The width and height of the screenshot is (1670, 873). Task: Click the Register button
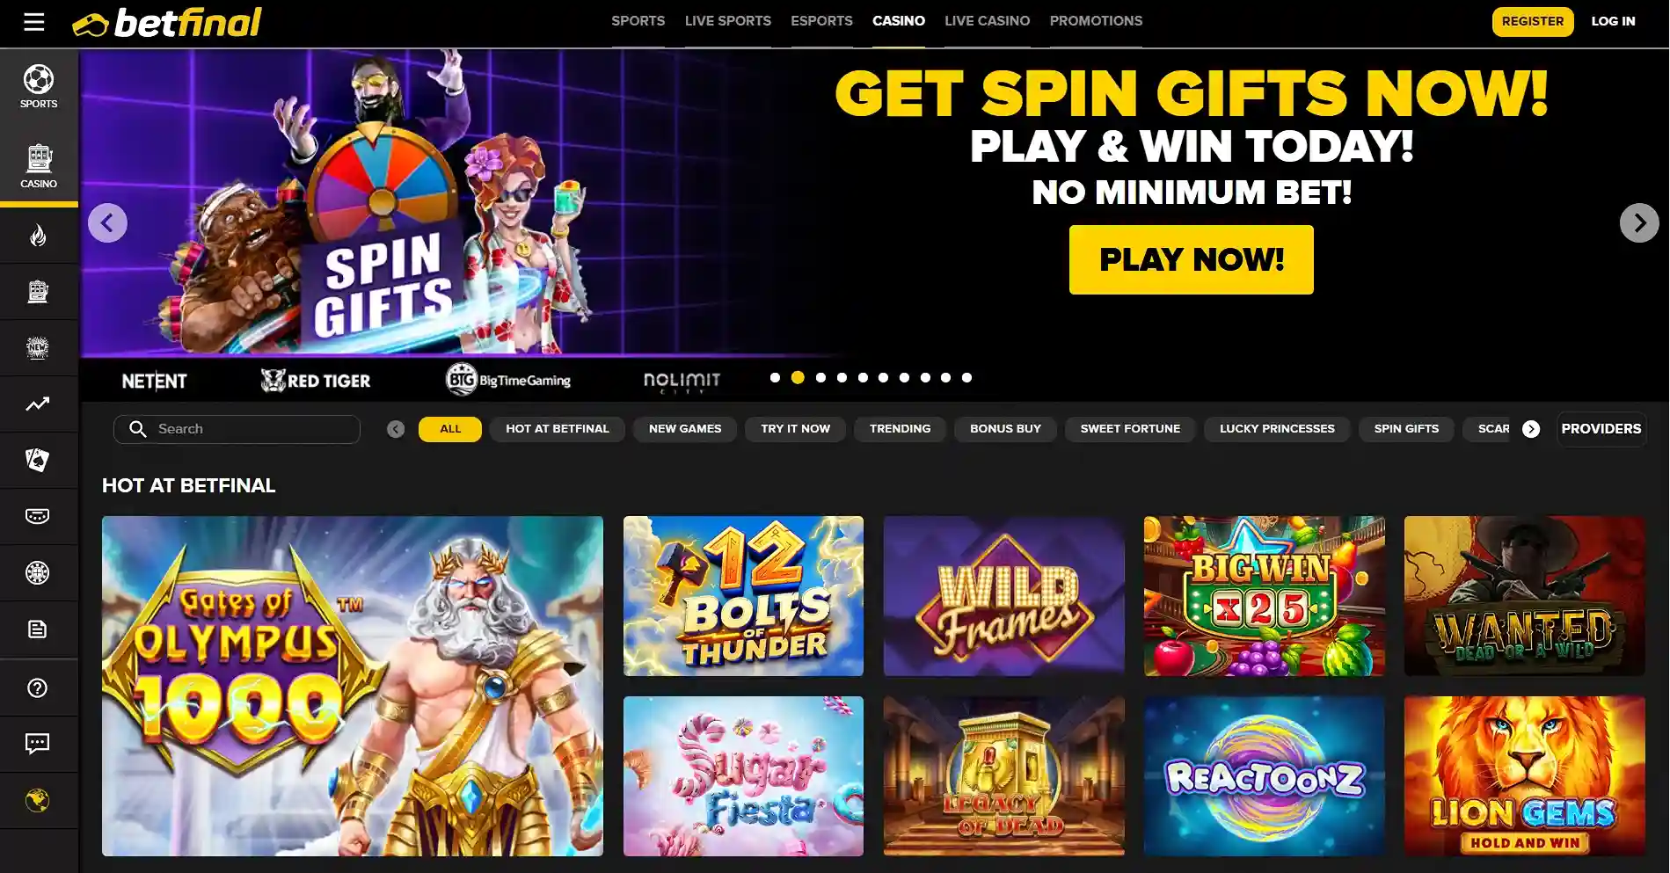[x=1533, y=22]
